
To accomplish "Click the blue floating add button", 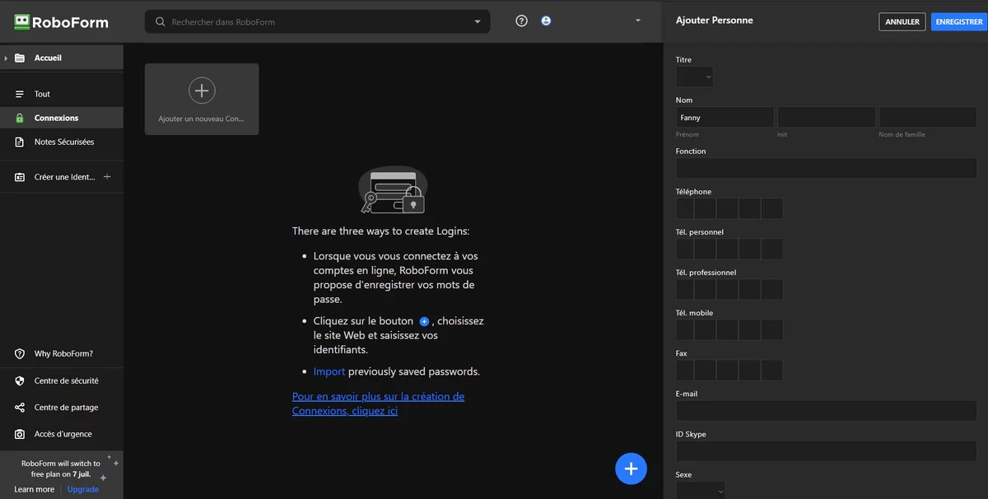I will pos(631,469).
